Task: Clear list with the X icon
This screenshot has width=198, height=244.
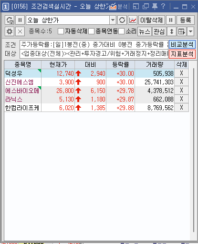Action: [x=20, y=31]
